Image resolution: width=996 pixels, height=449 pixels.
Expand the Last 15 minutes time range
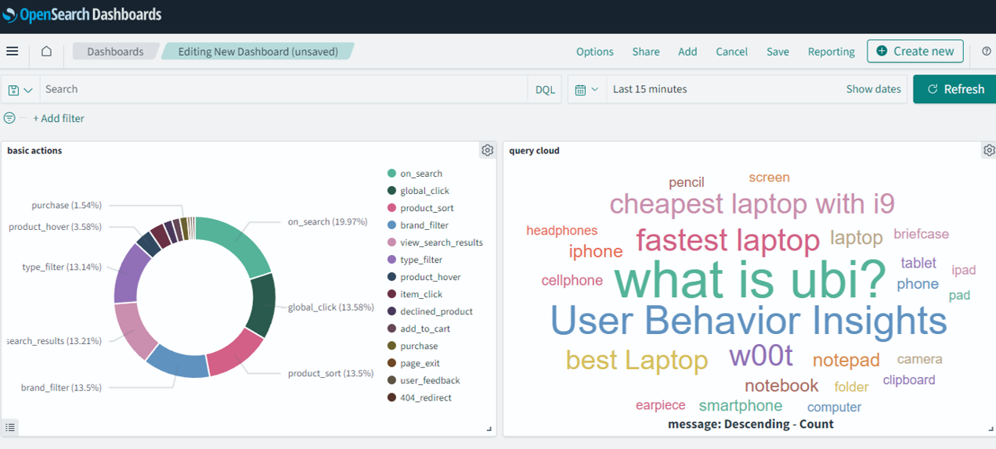(650, 89)
